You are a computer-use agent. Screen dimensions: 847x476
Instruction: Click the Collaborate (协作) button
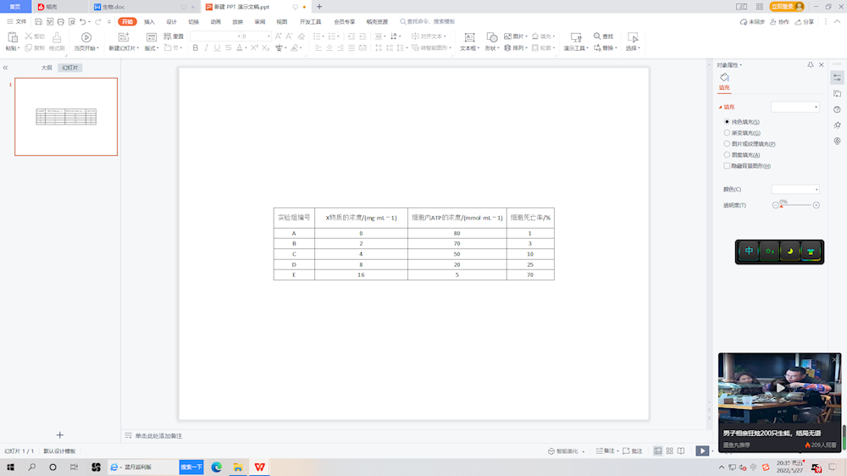(x=779, y=22)
